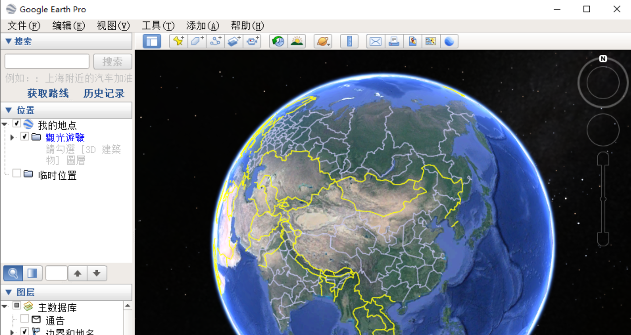The image size is (631, 335).
Task: Select the 主数据库 layer label
Action: [57, 308]
